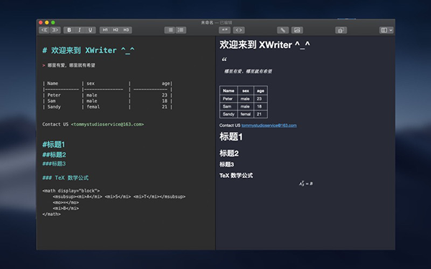Click the blockquote line in the editor
The width and height of the screenshot is (431, 269).
(69, 65)
